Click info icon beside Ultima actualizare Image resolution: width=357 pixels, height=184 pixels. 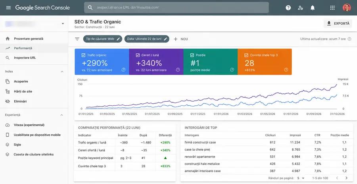tap(349, 39)
